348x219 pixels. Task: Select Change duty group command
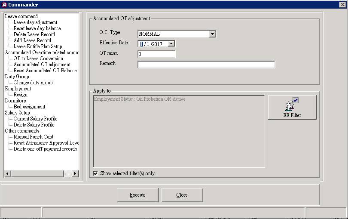click(x=33, y=83)
